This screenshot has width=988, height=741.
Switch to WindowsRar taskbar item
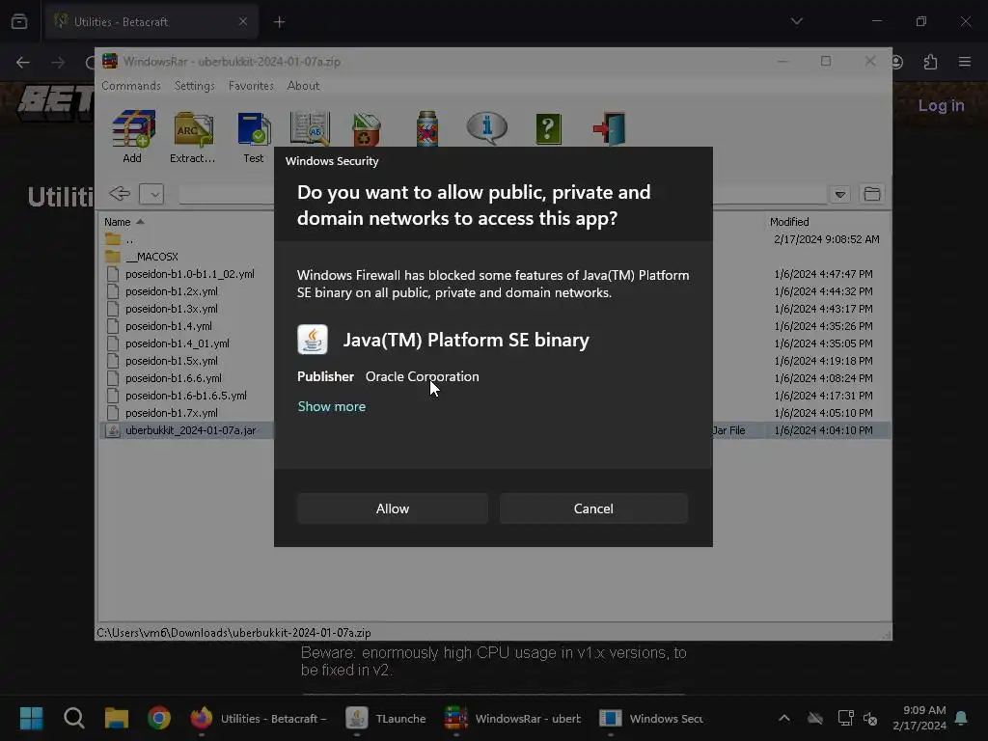[512, 718]
